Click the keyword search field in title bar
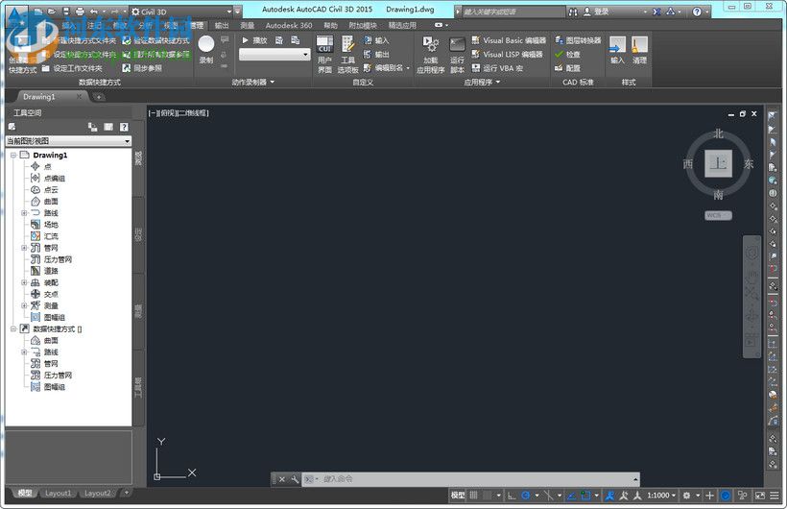The image size is (787, 509). (x=512, y=12)
